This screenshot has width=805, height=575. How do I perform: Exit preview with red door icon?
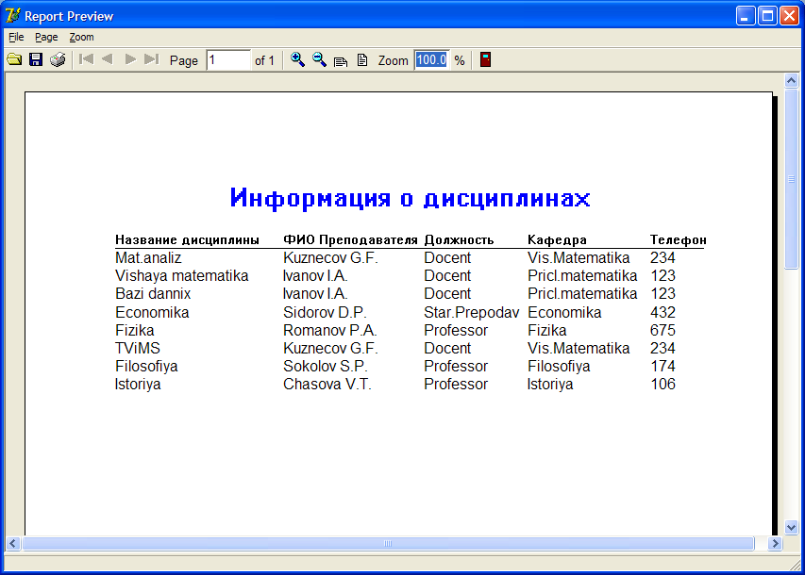tap(485, 59)
